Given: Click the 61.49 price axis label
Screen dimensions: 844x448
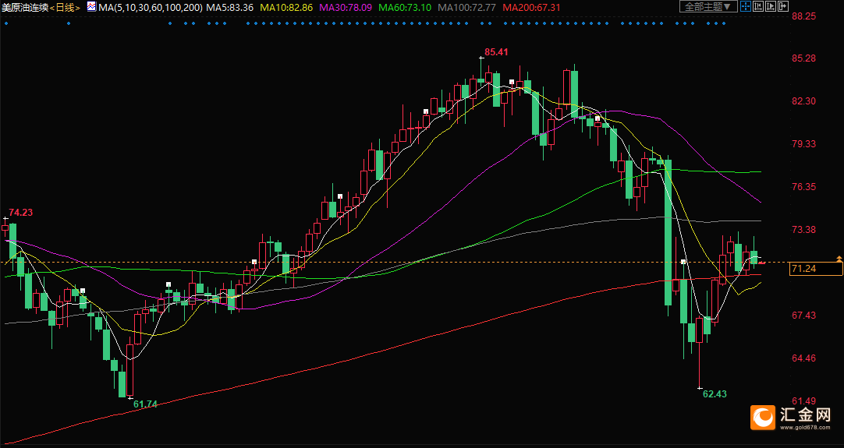Looking at the screenshot, I should click(x=804, y=401).
